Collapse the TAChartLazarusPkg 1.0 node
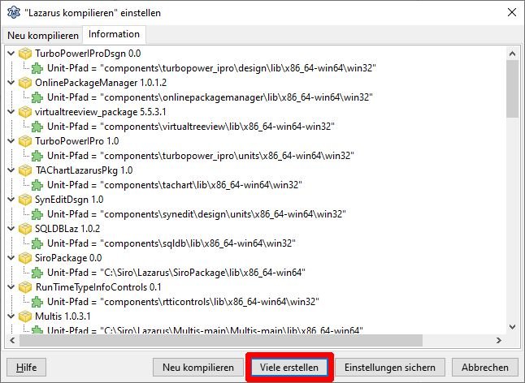The width and height of the screenshot is (525, 383). point(11,170)
